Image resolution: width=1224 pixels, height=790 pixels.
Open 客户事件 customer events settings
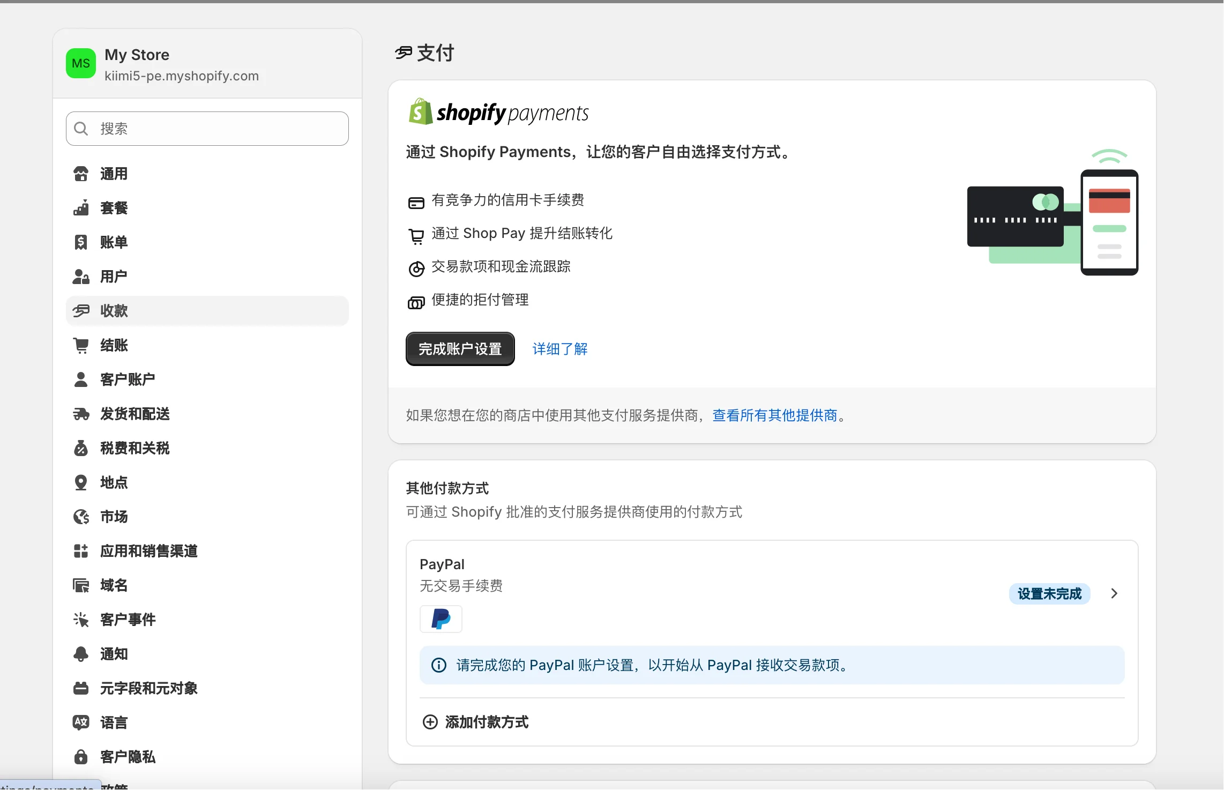tap(207, 620)
